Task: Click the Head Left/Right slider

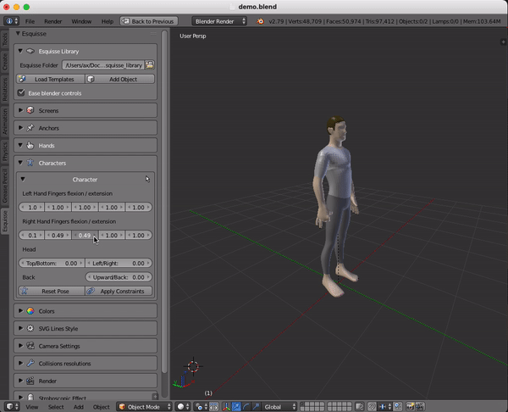Action: point(119,263)
